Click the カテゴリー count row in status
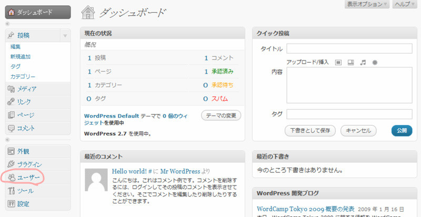The width and height of the screenshot is (421, 217). [x=105, y=85]
